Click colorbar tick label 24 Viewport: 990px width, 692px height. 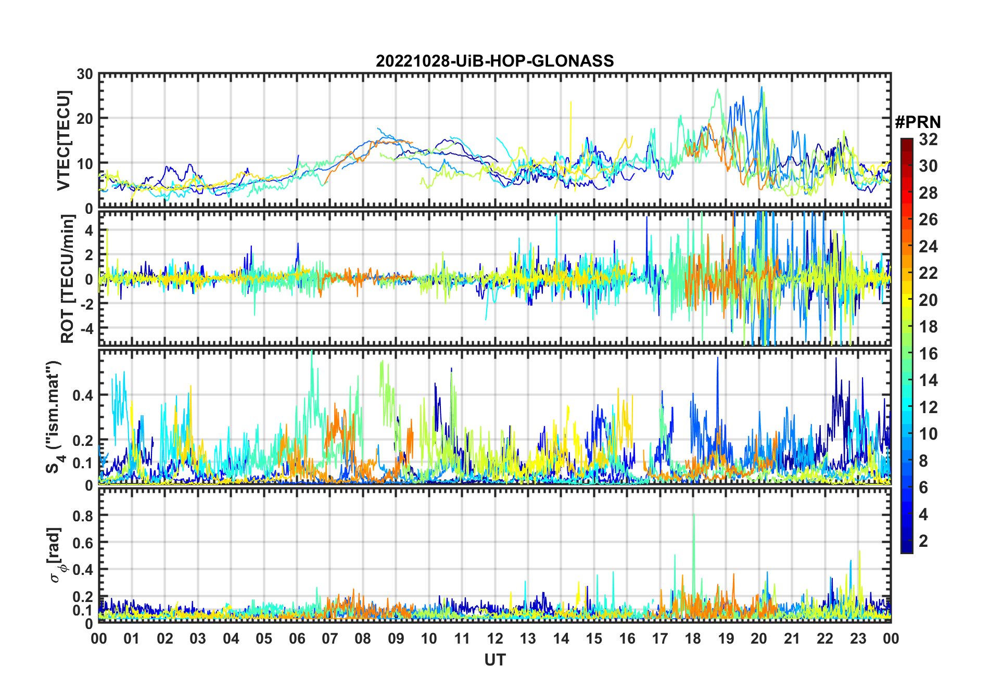[928, 247]
